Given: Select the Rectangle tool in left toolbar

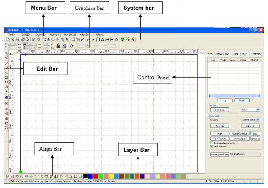Looking at the screenshot, I should [x=6, y=78].
